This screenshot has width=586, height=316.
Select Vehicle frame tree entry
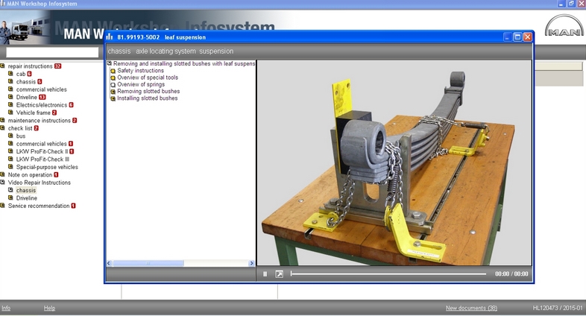pos(34,113)
